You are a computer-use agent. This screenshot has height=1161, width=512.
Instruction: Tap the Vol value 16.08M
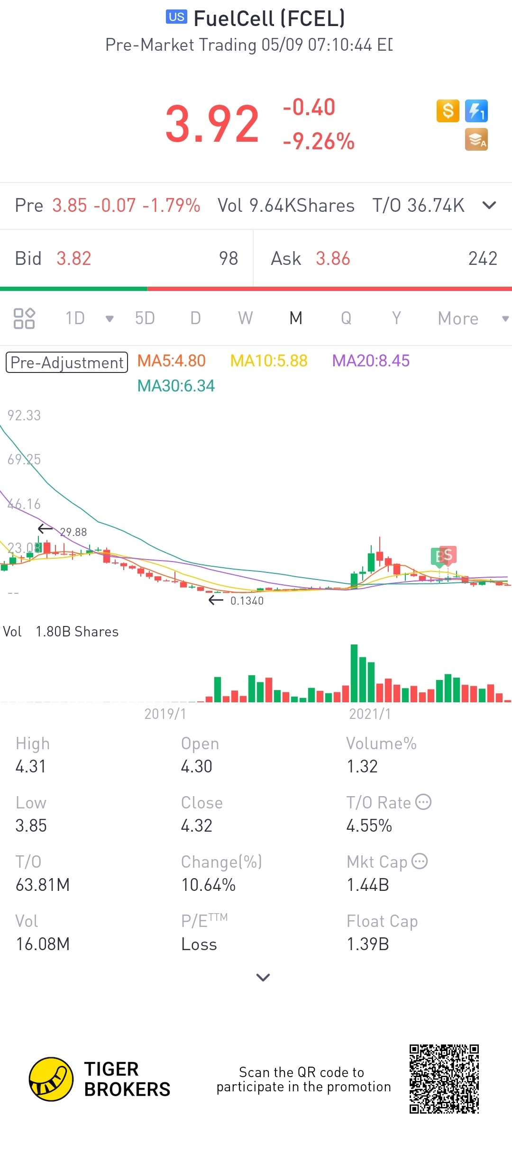tap(43, 944)
